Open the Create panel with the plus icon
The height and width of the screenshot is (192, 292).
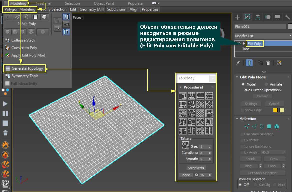coord(237,17)
